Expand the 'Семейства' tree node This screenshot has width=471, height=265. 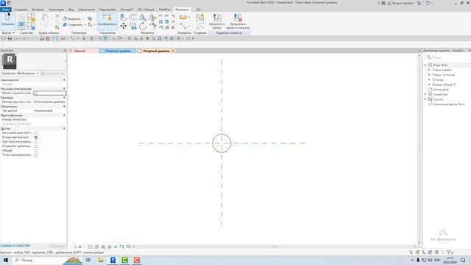click(x=425, y=94)
